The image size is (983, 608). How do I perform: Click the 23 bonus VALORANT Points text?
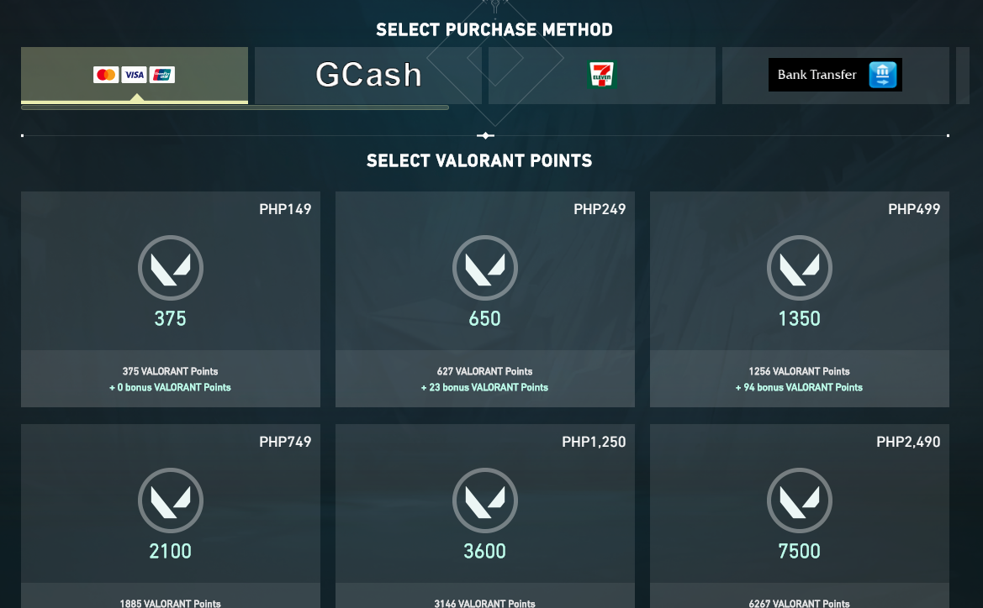484,387
